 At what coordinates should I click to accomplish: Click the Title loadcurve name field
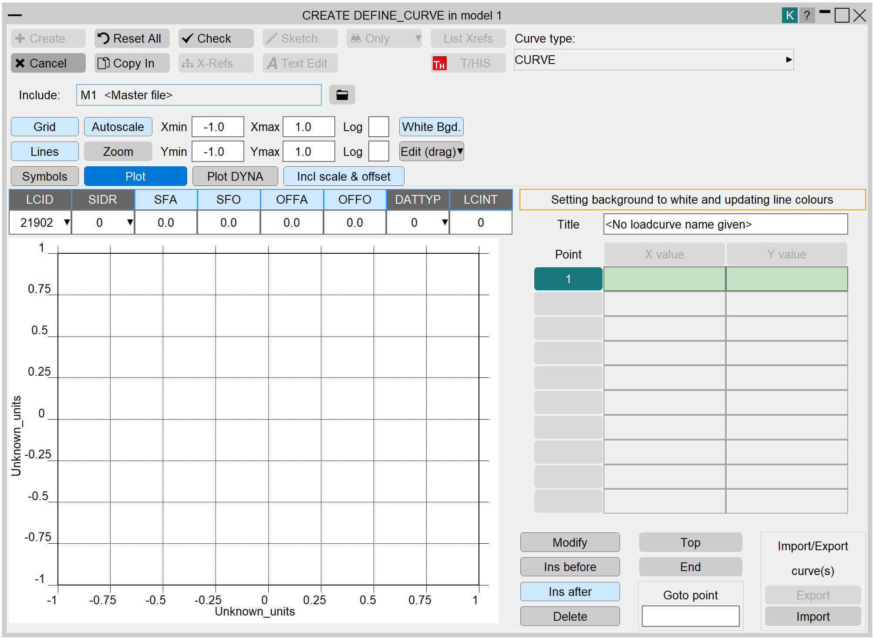(725, 224)
